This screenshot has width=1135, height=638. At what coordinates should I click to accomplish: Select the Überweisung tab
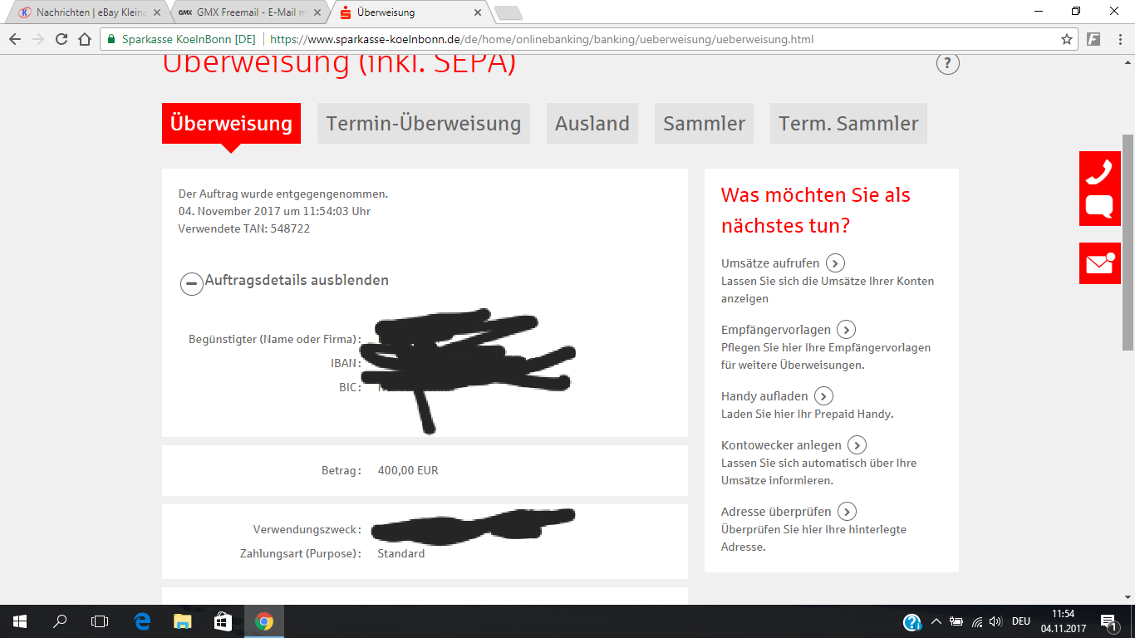point(231,124)
